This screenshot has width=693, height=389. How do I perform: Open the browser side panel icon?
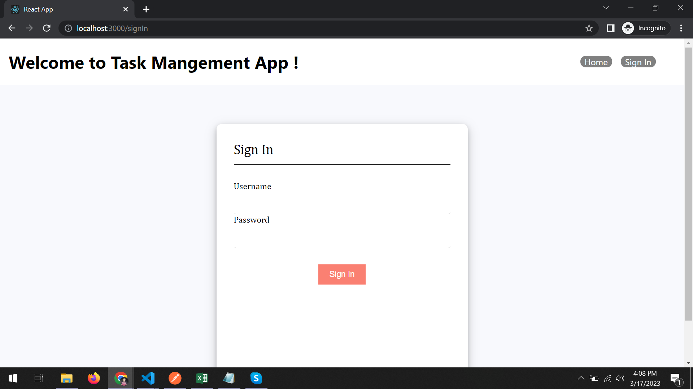pos(611,28)
